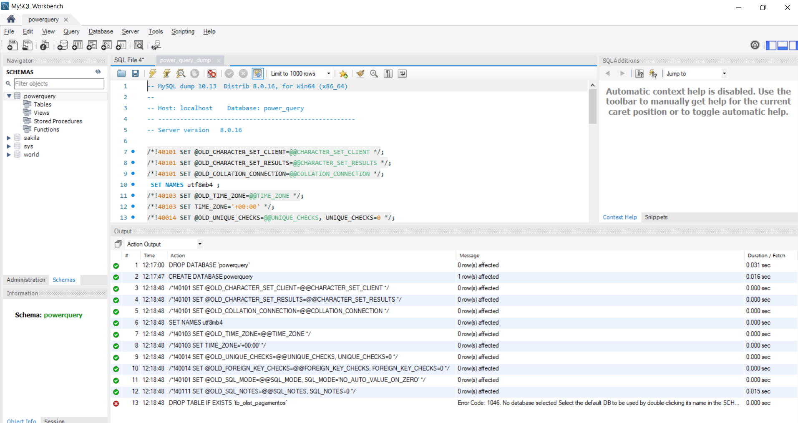This screenshot has width=798, height=423.
Task: Refresh the schemas list
Action: coord(98,72)
